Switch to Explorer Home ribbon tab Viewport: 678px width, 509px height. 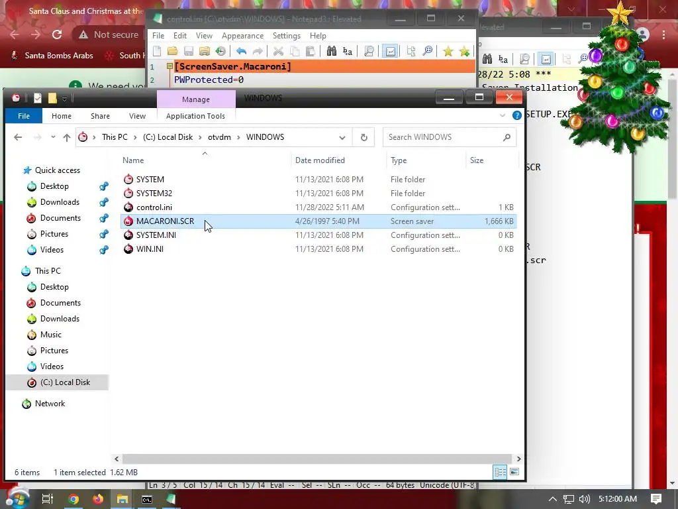pyautogui.click(x=62, y=115)
